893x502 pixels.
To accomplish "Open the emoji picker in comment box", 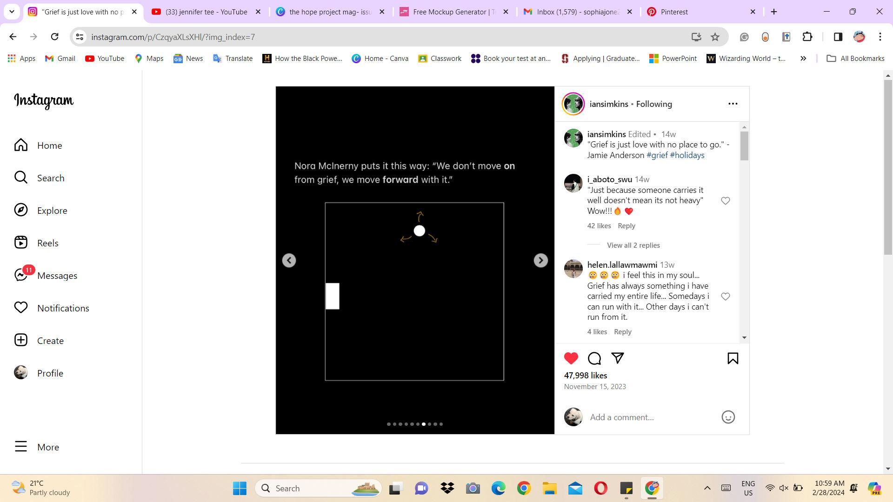I will (728, 417).
